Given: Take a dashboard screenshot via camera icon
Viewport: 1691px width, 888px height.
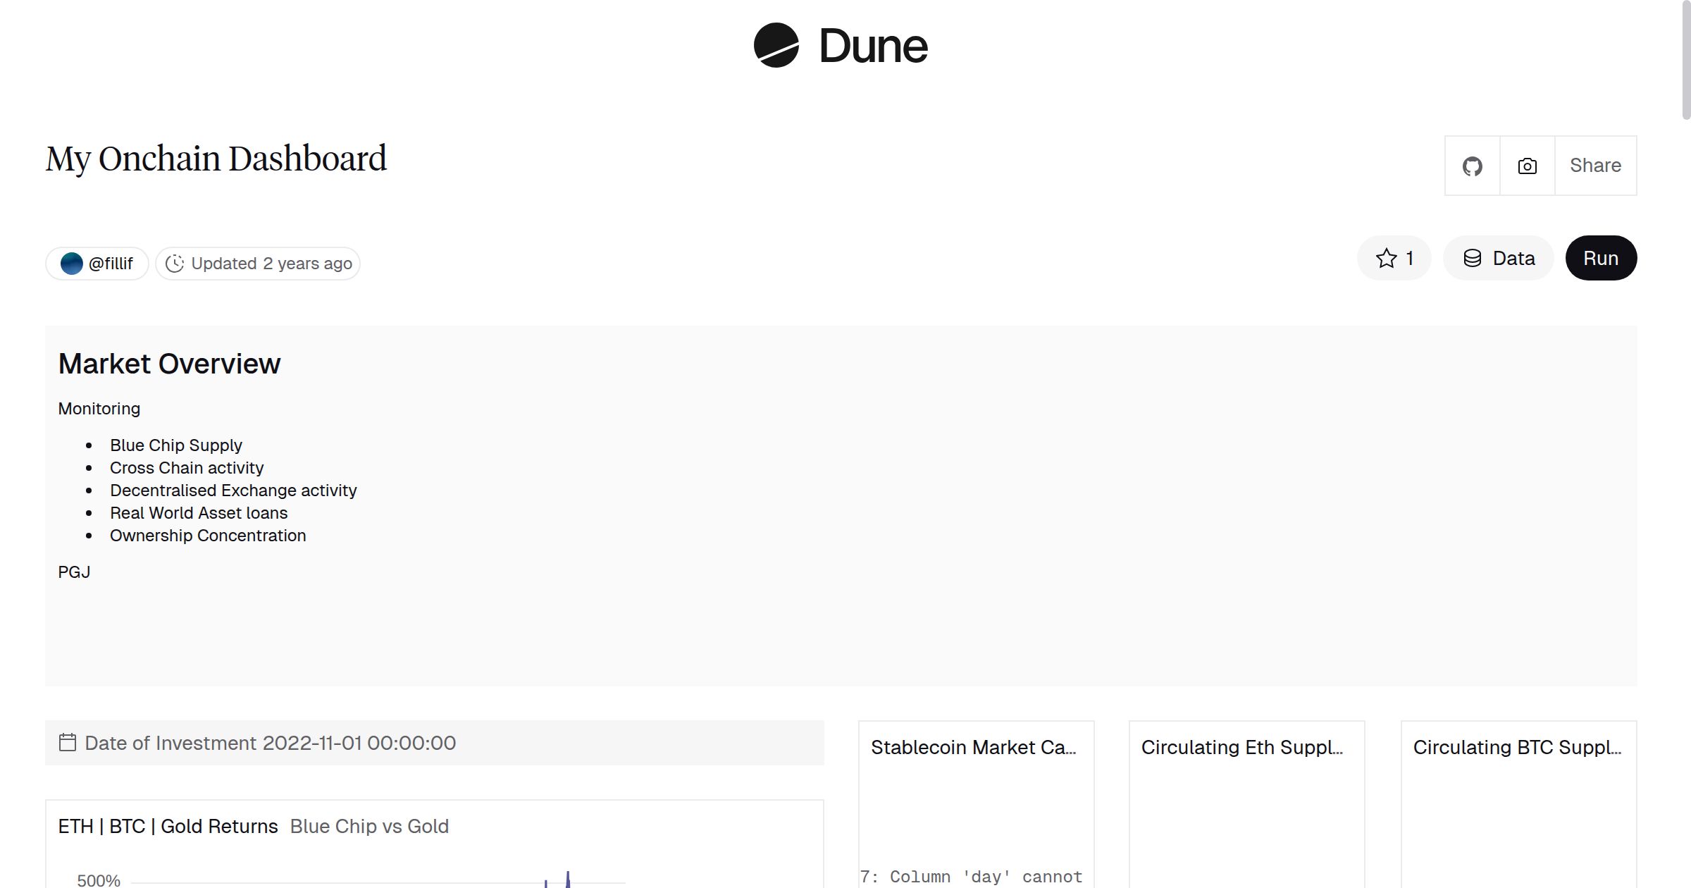Looking at the screenshot, I should (x=1526, y=166).
